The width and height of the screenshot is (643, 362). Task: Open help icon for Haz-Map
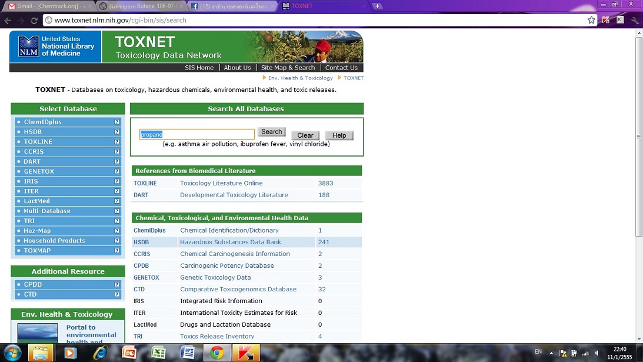(x=117, y=231)
